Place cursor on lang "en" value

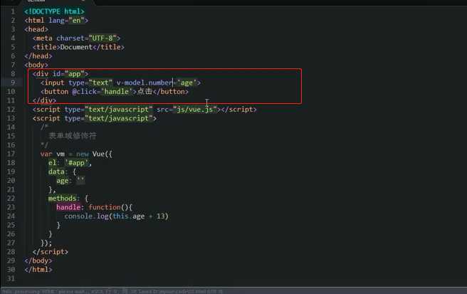coord(77,20)
